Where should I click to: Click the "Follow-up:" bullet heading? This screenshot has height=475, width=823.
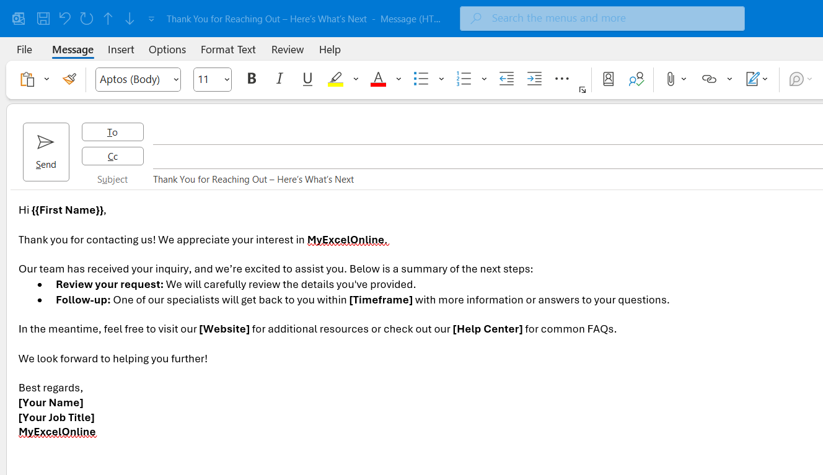pyautogui.click(x=83, y=300)
